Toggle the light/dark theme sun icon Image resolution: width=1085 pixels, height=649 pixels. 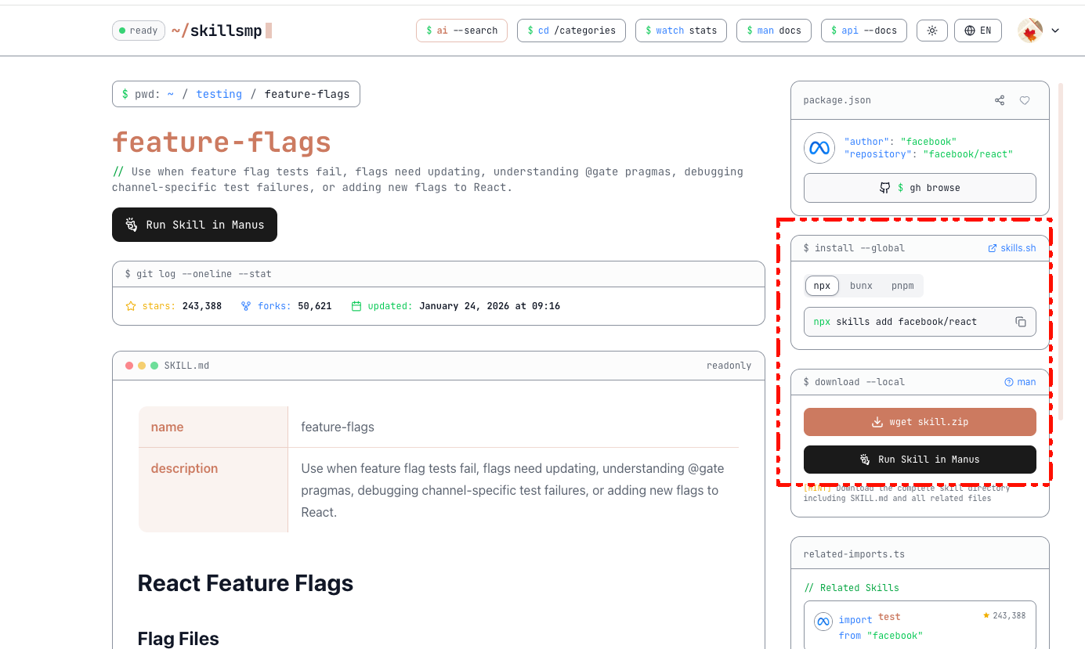pos(931,31)
